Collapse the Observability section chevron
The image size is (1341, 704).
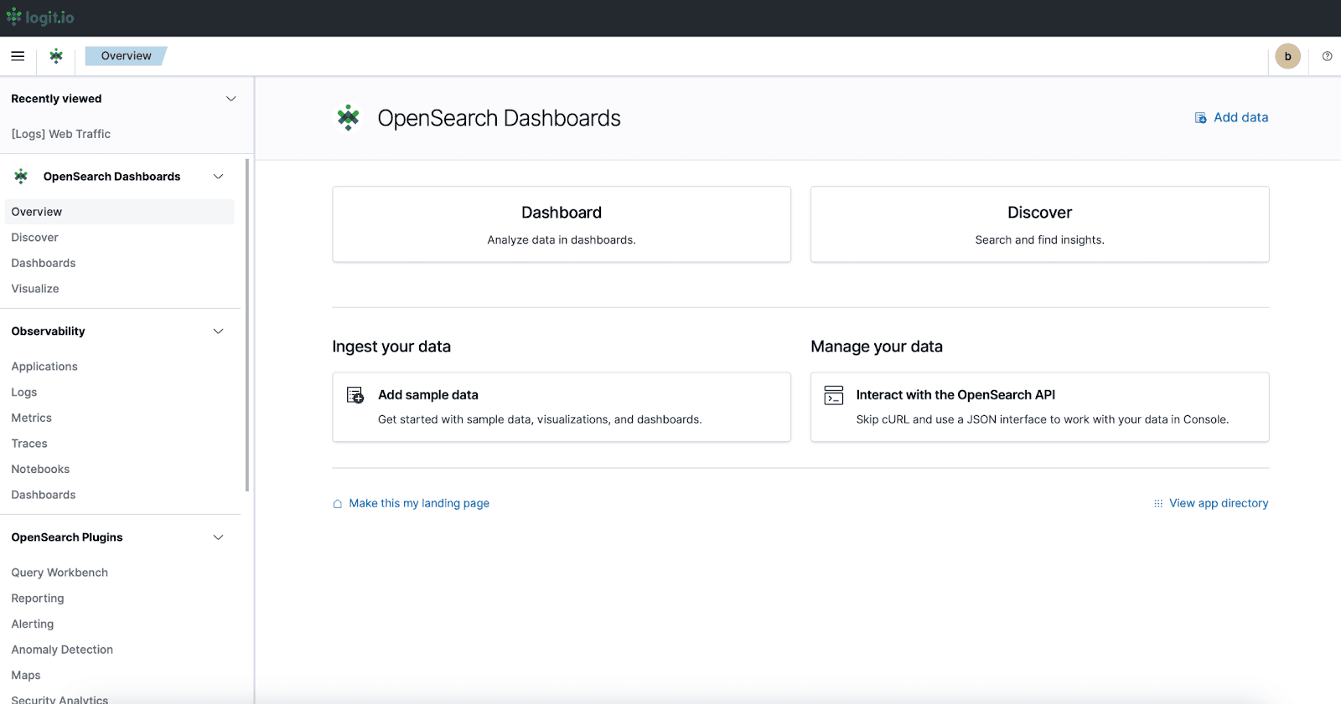click(219, 331)
